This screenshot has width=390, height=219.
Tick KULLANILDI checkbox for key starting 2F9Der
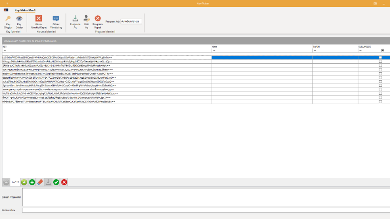(x=380, y=65)
